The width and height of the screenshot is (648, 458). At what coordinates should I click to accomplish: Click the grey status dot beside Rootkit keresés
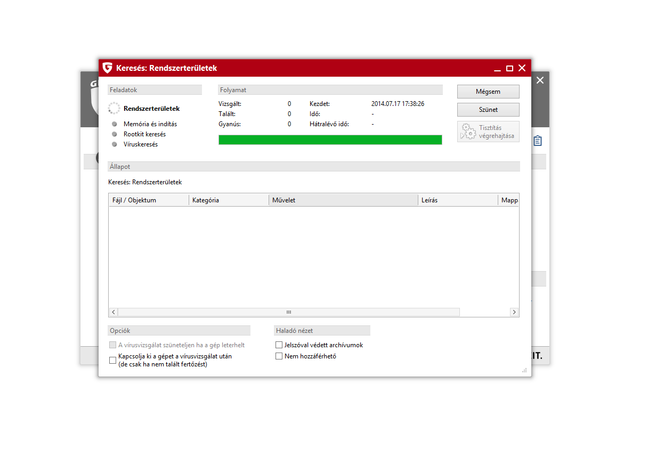(115, 134)
